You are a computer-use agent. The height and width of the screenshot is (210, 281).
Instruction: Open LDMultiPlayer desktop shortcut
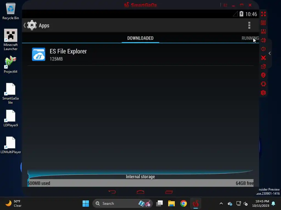pos(11,145)
